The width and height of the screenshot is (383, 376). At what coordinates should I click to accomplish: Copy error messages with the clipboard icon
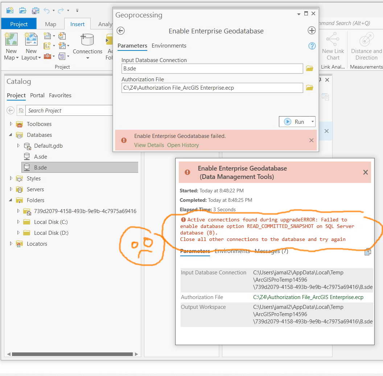click(367, 251)
